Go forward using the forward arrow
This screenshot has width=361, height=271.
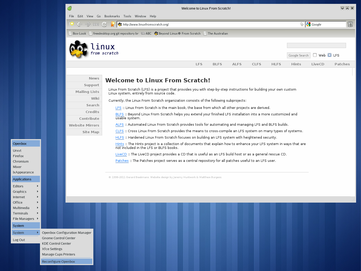pos(88,24)
